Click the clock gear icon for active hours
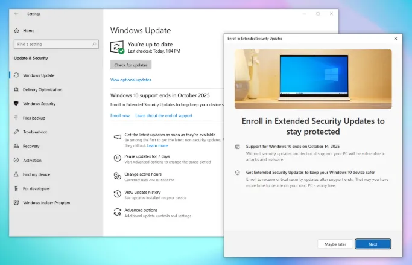Image resolution: width=412 pixels, height=265 pixels. [118, 176]
